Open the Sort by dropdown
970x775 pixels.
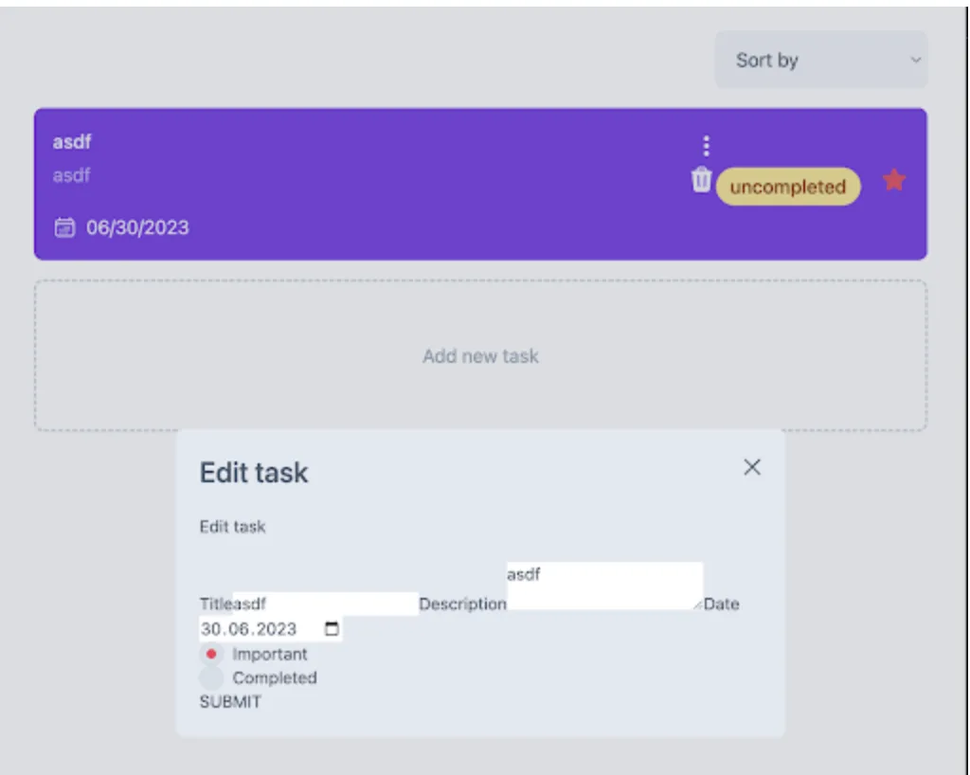820,60
